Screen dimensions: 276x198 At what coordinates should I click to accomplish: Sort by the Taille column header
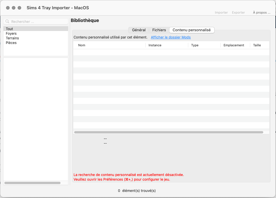point(260,45)
